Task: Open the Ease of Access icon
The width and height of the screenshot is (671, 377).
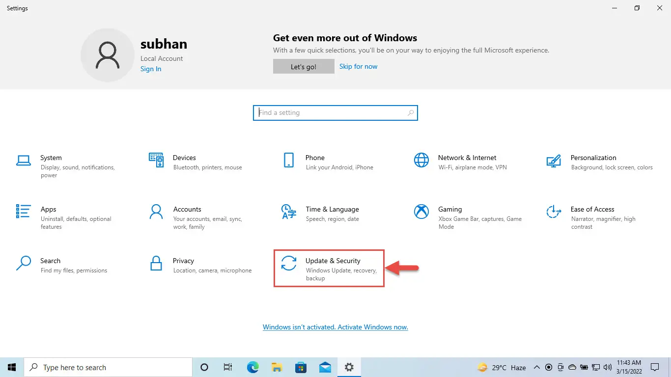Action: 554,212
